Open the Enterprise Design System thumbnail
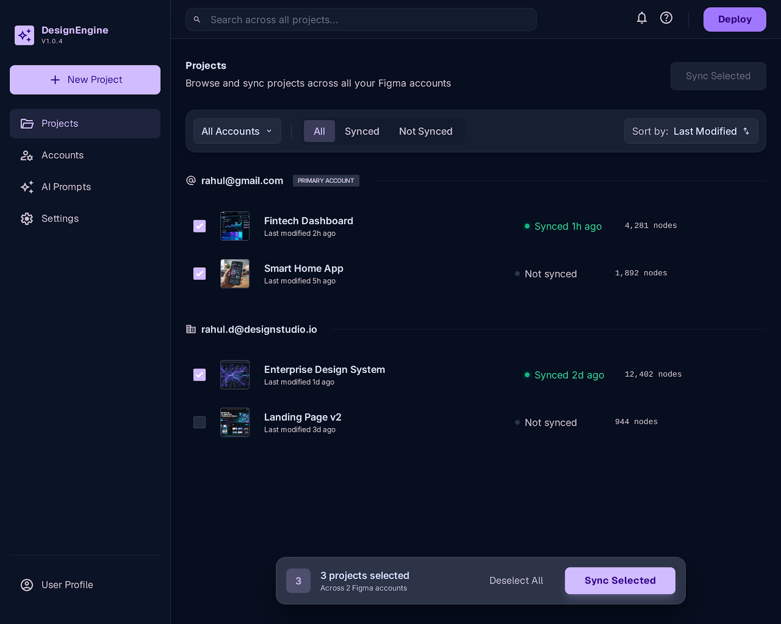Image resolution: width=781 pixels, height=624 pixels. [235, 375]
